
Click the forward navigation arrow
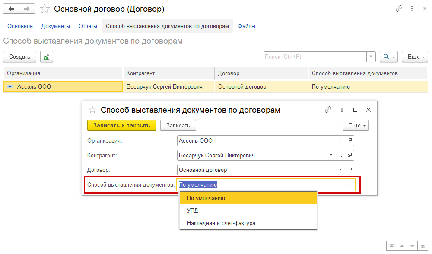click(27, 9)
